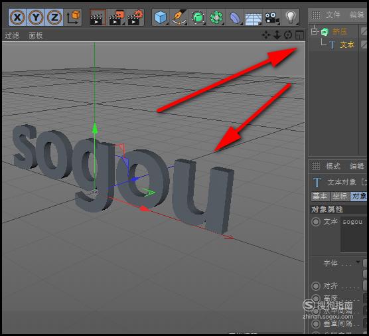Image resolution: width=369 pixels, height=336 pixels.
Task: Click the 垂直间隔 parameter radio circle
Action: (316, 323)
